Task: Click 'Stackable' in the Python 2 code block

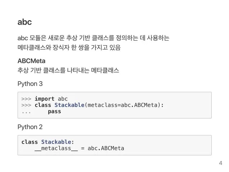Action: point(56,142)
